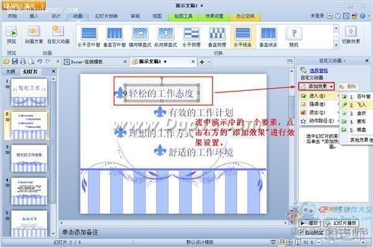Switch to 大纲 outline tab
The image size is (373, 248).
pyautogui.click(x=10, y=71)
